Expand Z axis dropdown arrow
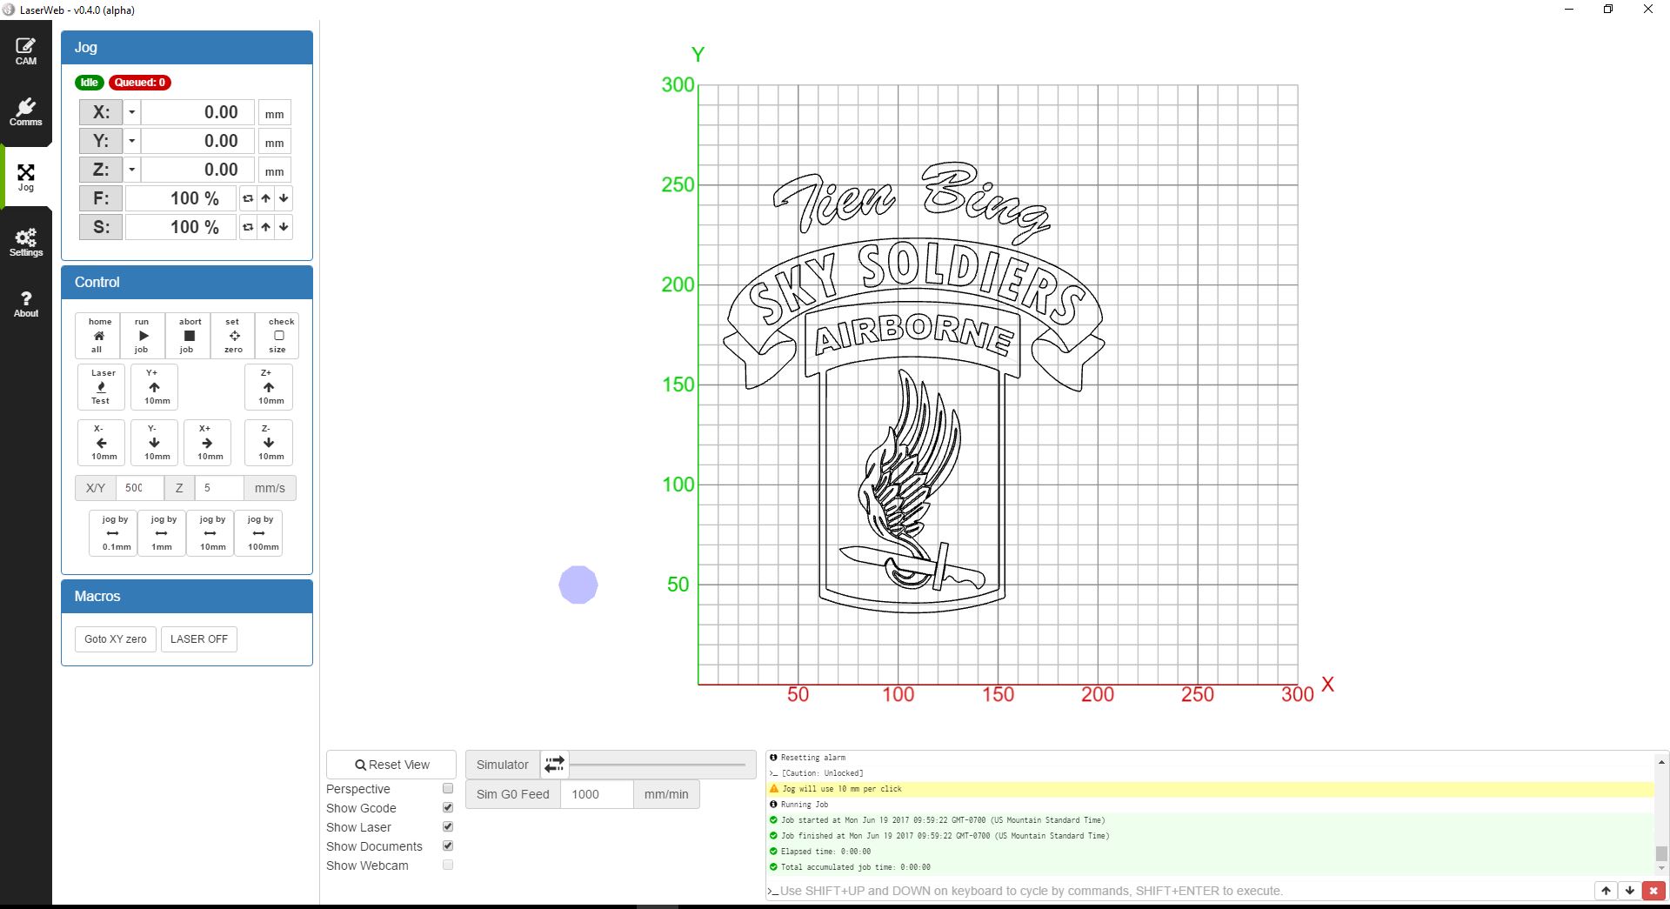 point(131,170)
